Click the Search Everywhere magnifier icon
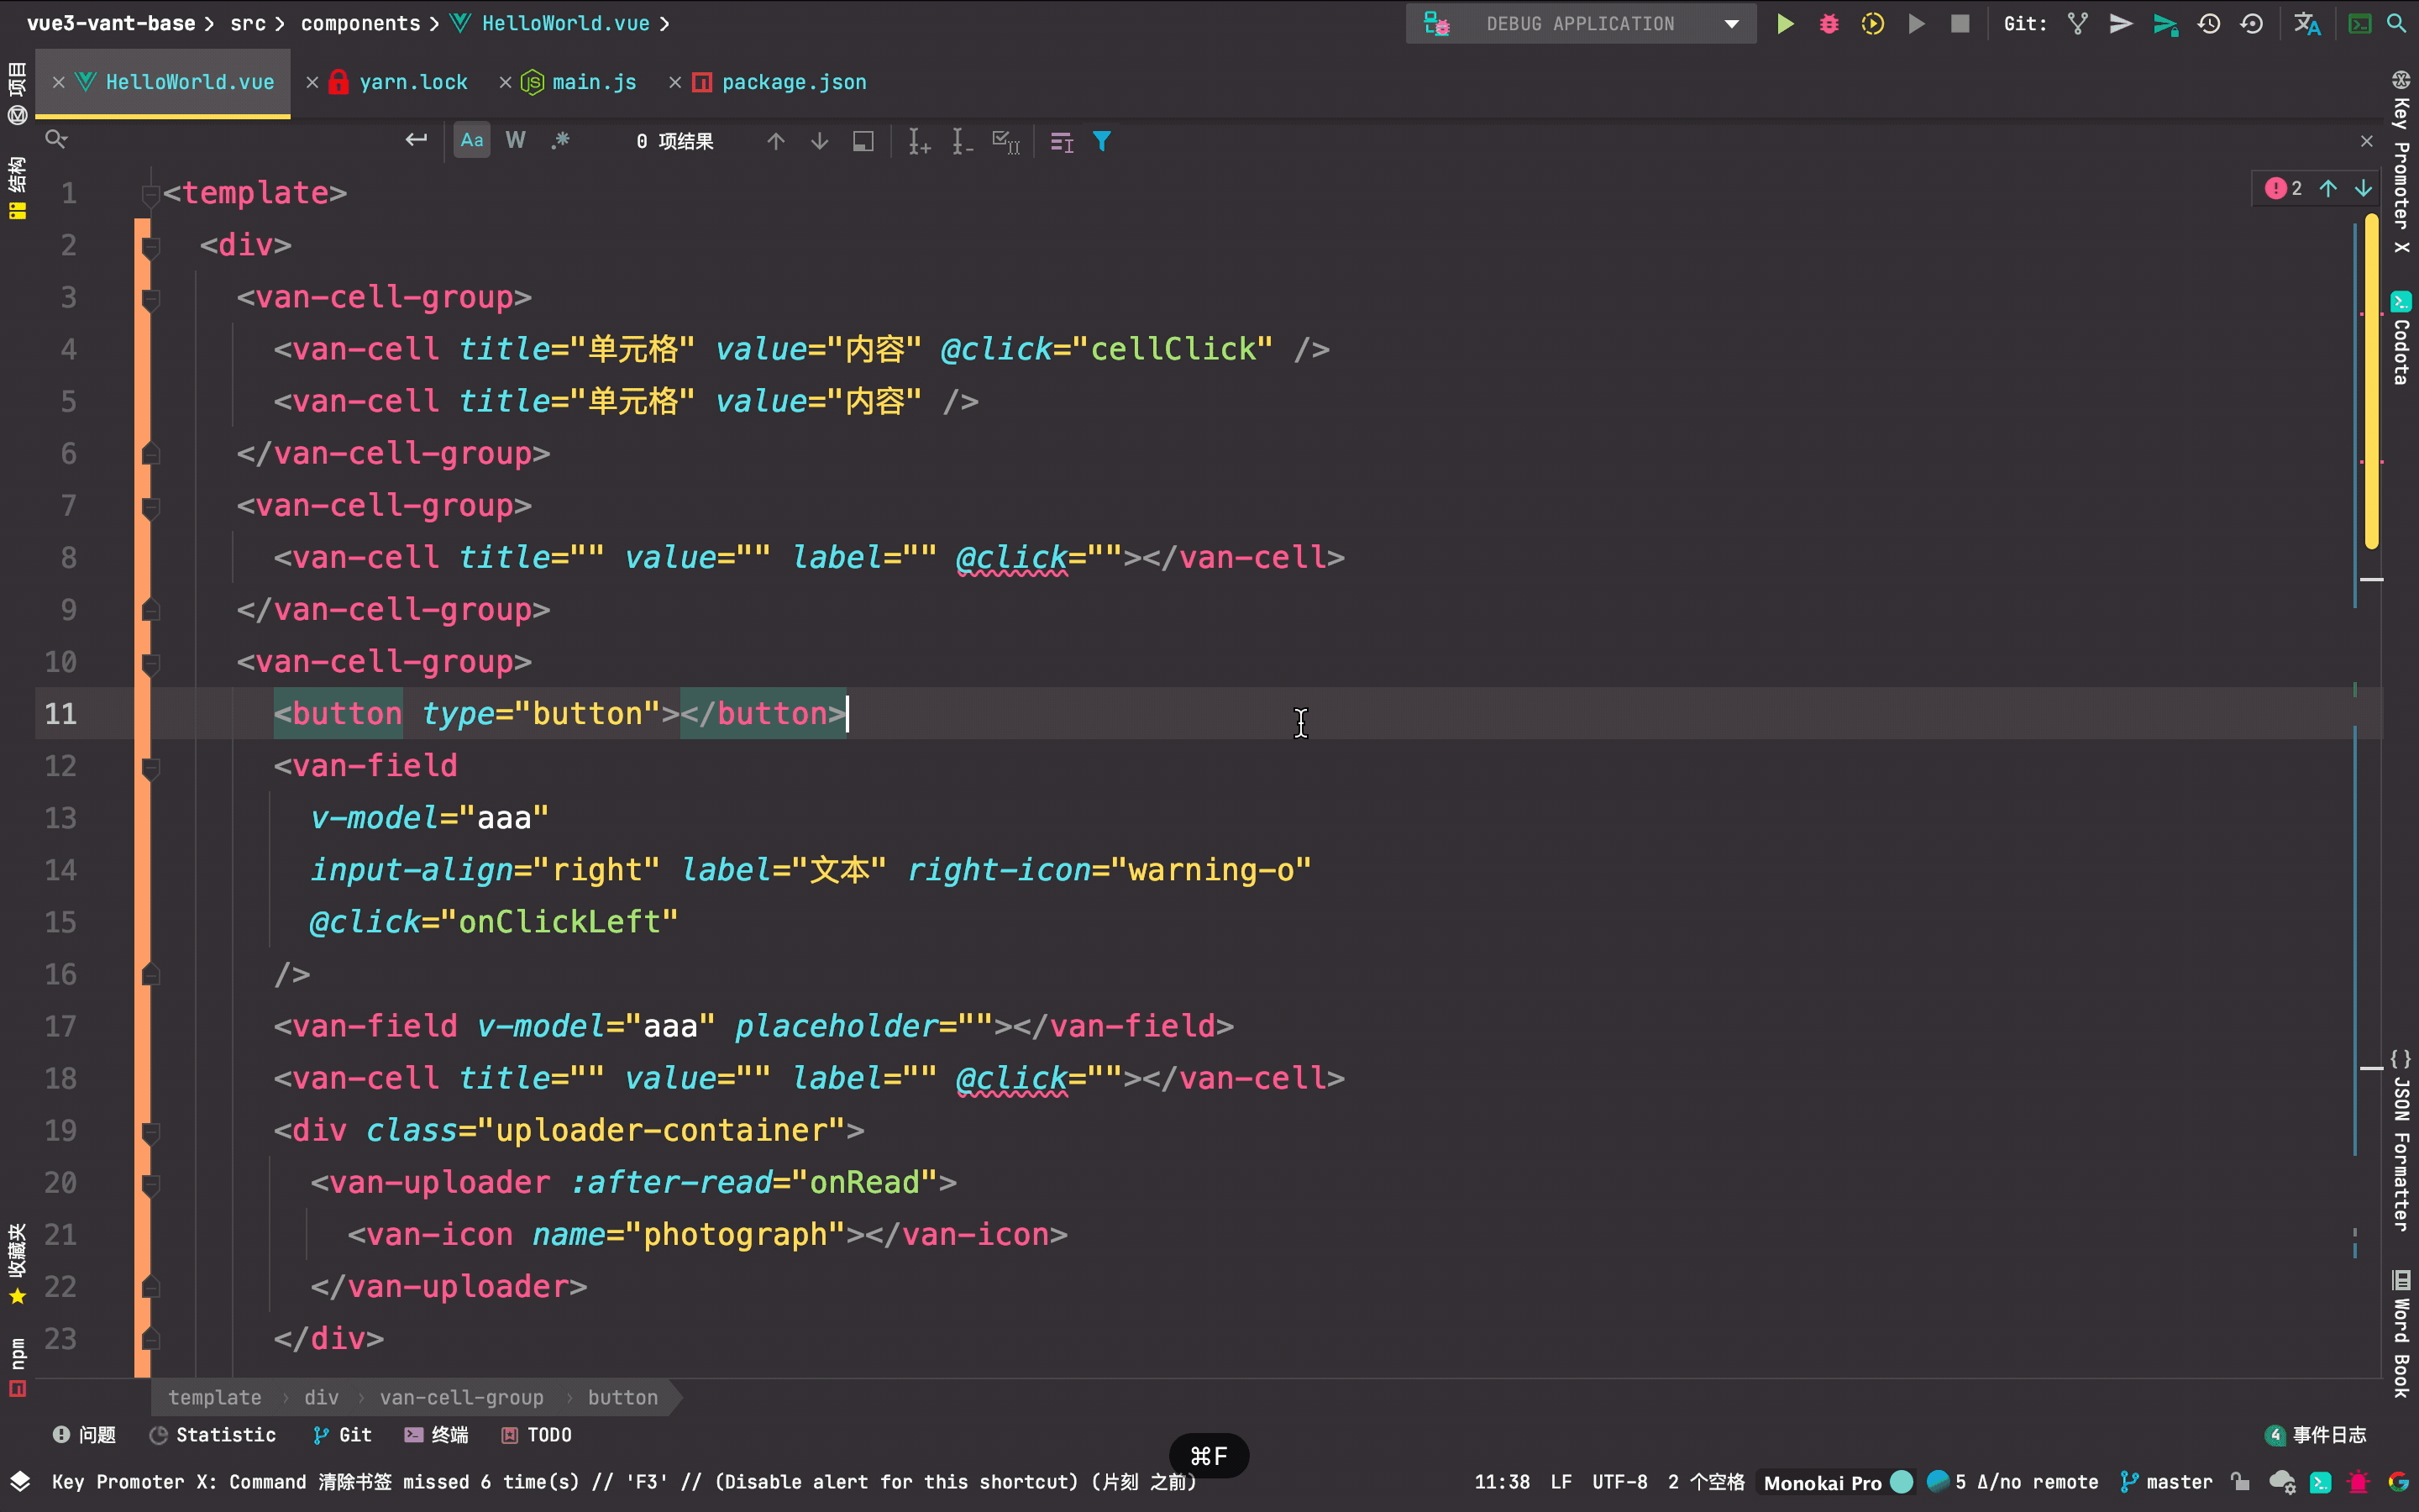The height and width of the screenshot is (1512, 2419). pos(2396,24)
